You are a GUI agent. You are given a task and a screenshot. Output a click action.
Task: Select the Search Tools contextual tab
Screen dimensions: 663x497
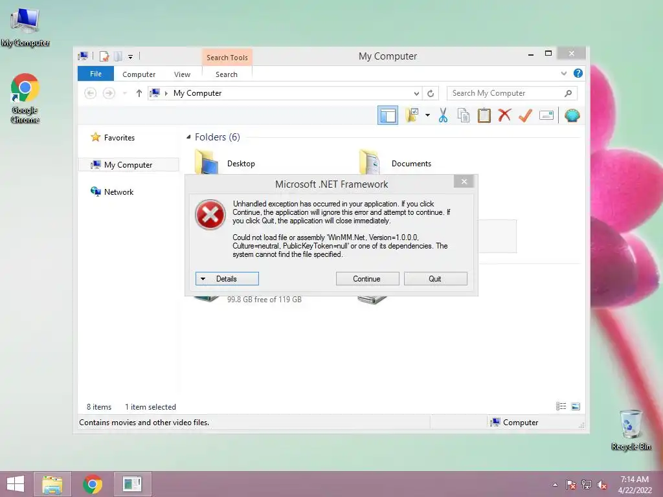pyautogui.click(x=227, y=58)
